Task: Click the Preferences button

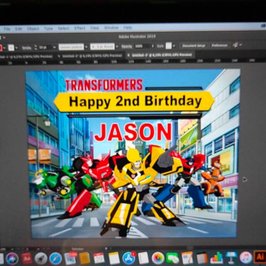Action: pyautogui.click(x=219, y=45)
